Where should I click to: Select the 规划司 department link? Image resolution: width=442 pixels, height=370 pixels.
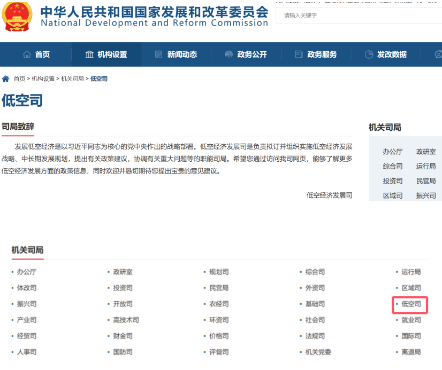click(219, 272)
